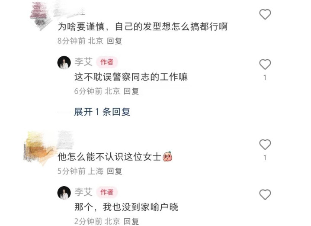Reply to the 5-minutes-ago Shanghai comment
Viewport: 311px width, 226px height.
click(115, 171)
